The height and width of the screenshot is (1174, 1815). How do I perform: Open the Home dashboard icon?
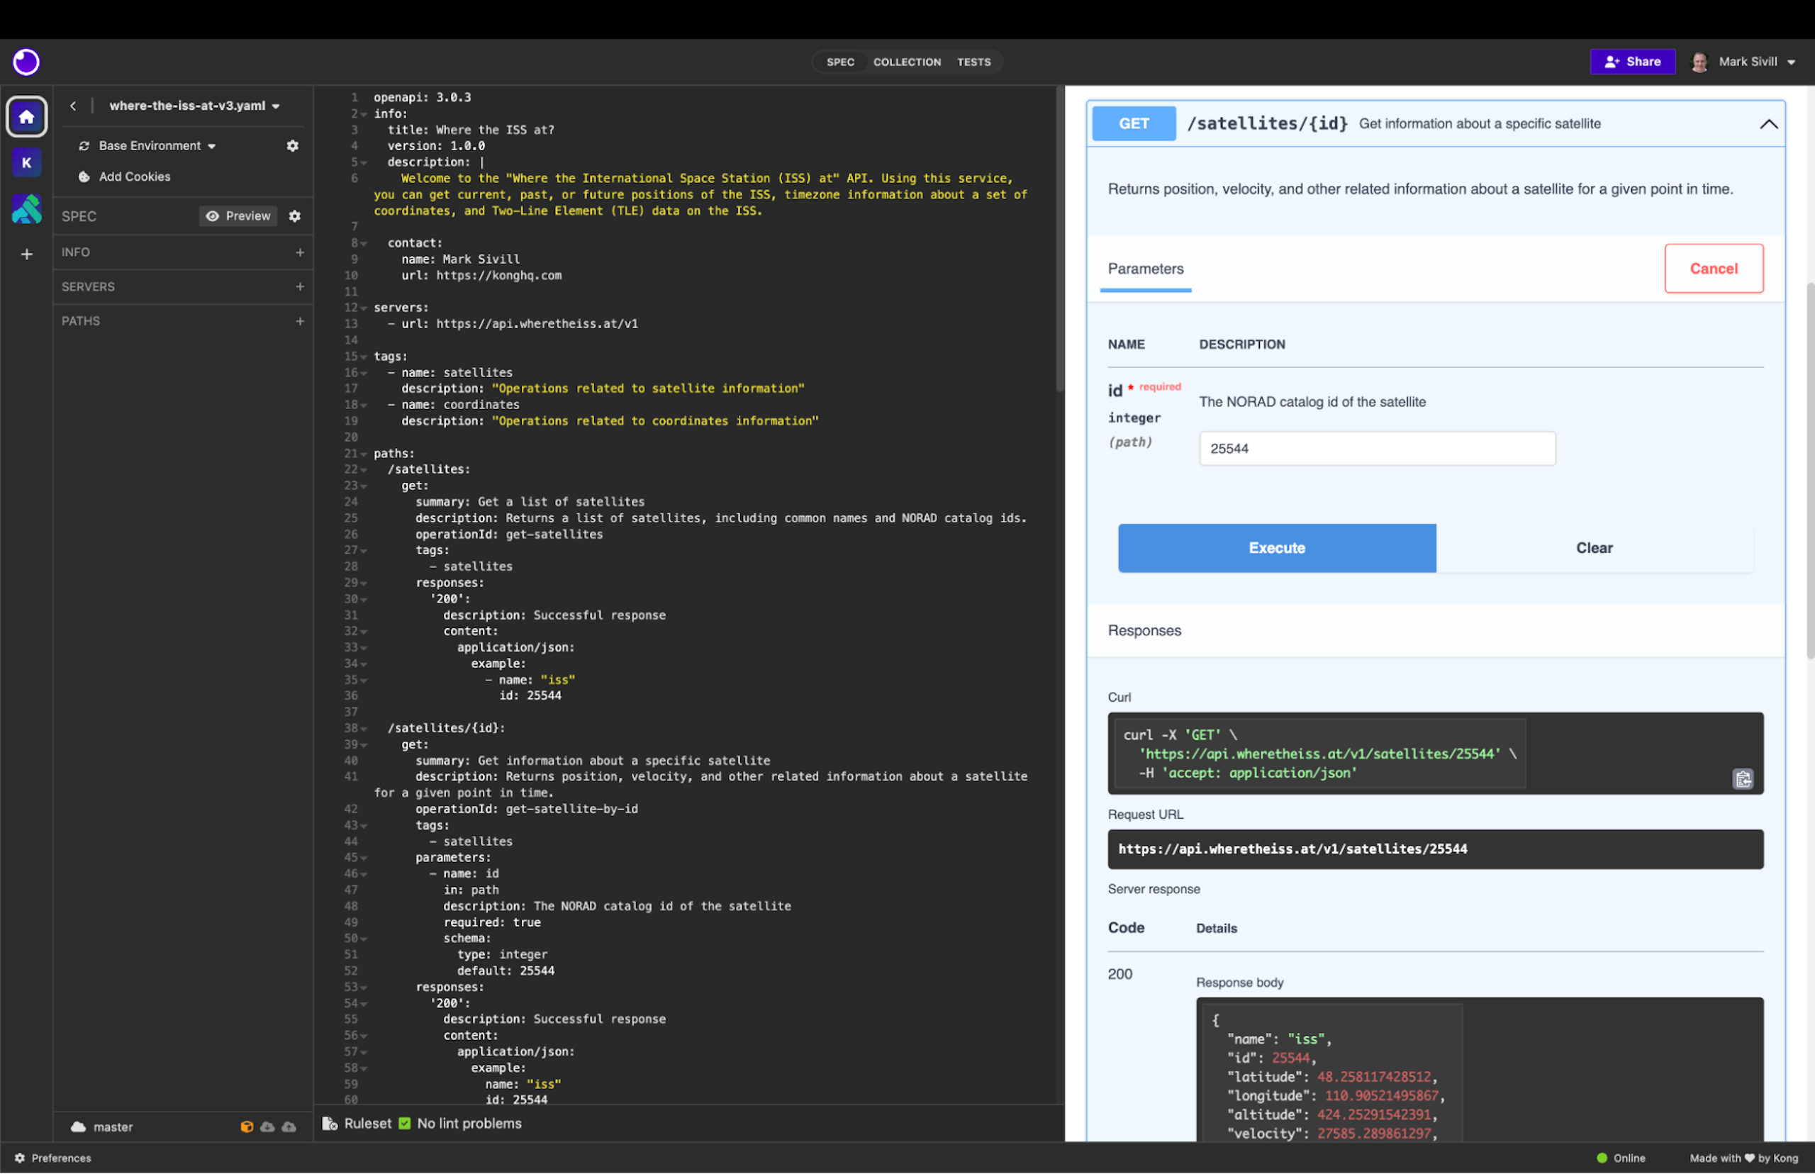pos(27,117)
